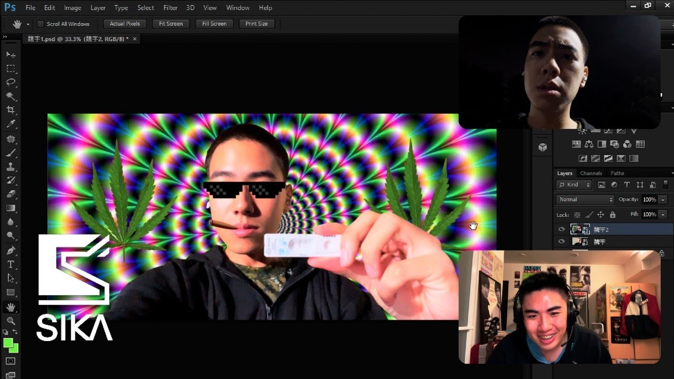The width and height of the screenshot is (674, 379).
Task: Select the Rectangle shape tool
Action: point(11,292)
